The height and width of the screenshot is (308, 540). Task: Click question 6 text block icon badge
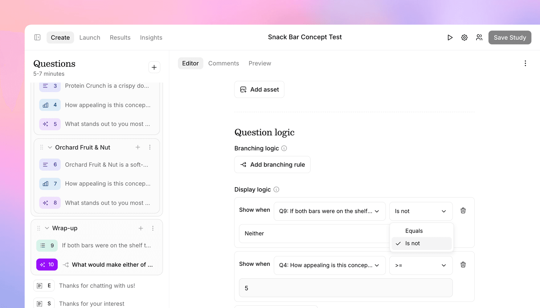50,165
